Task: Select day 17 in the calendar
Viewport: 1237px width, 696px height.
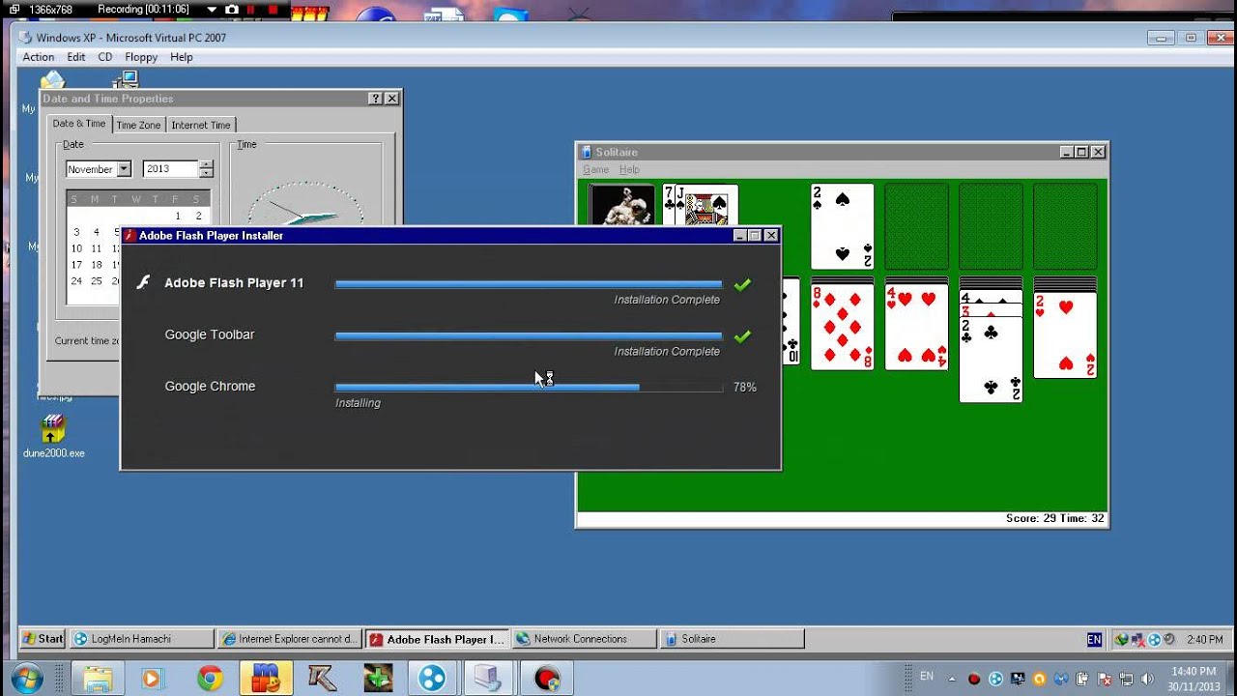Action: 76,265
